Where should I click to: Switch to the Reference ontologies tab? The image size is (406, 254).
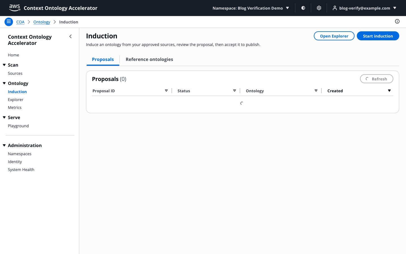pyautogui.click(x=149, y=59)
